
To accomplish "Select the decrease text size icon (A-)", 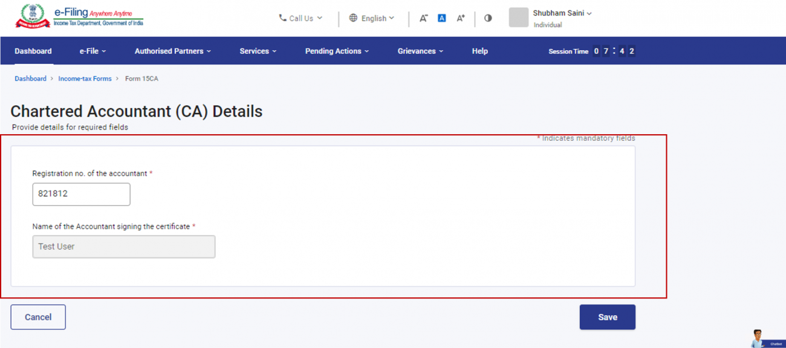I will tap(423, 18).
